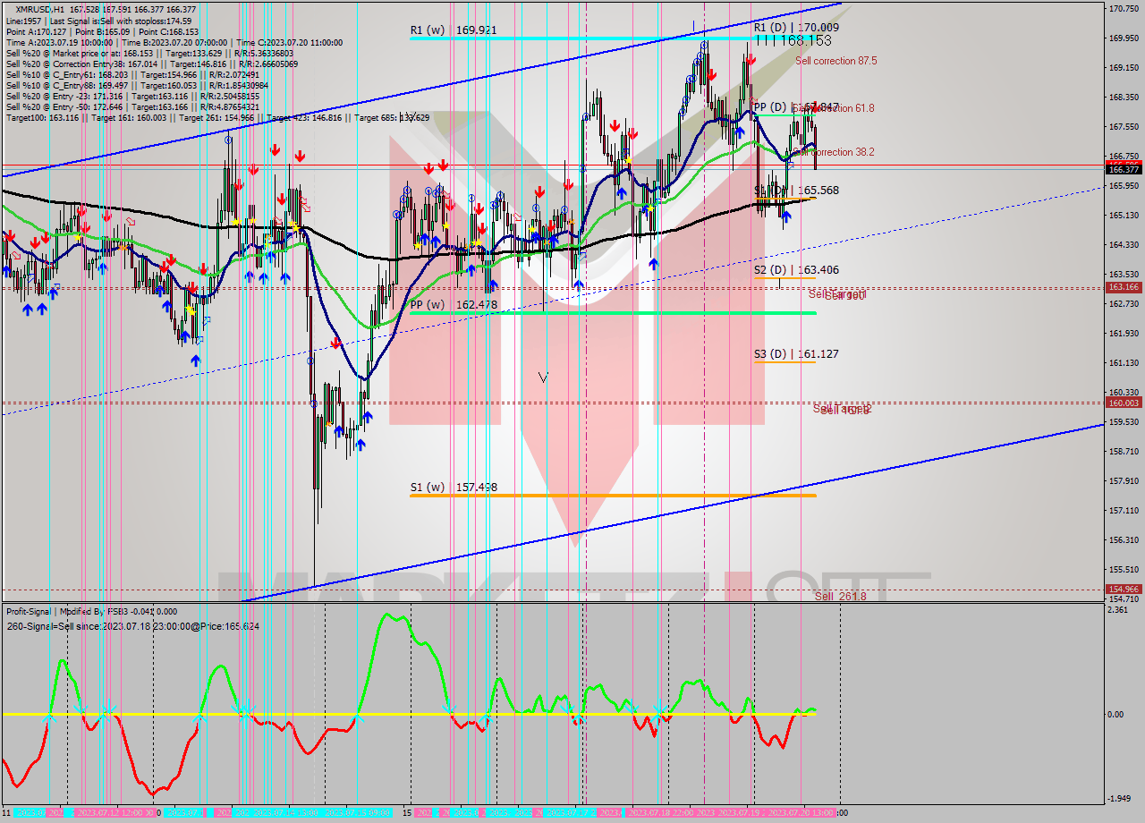Viewport: 1145px width, 823px height.
Task: Click the 260-Signal=Sell status text
Action: click(x=132, y=626)
